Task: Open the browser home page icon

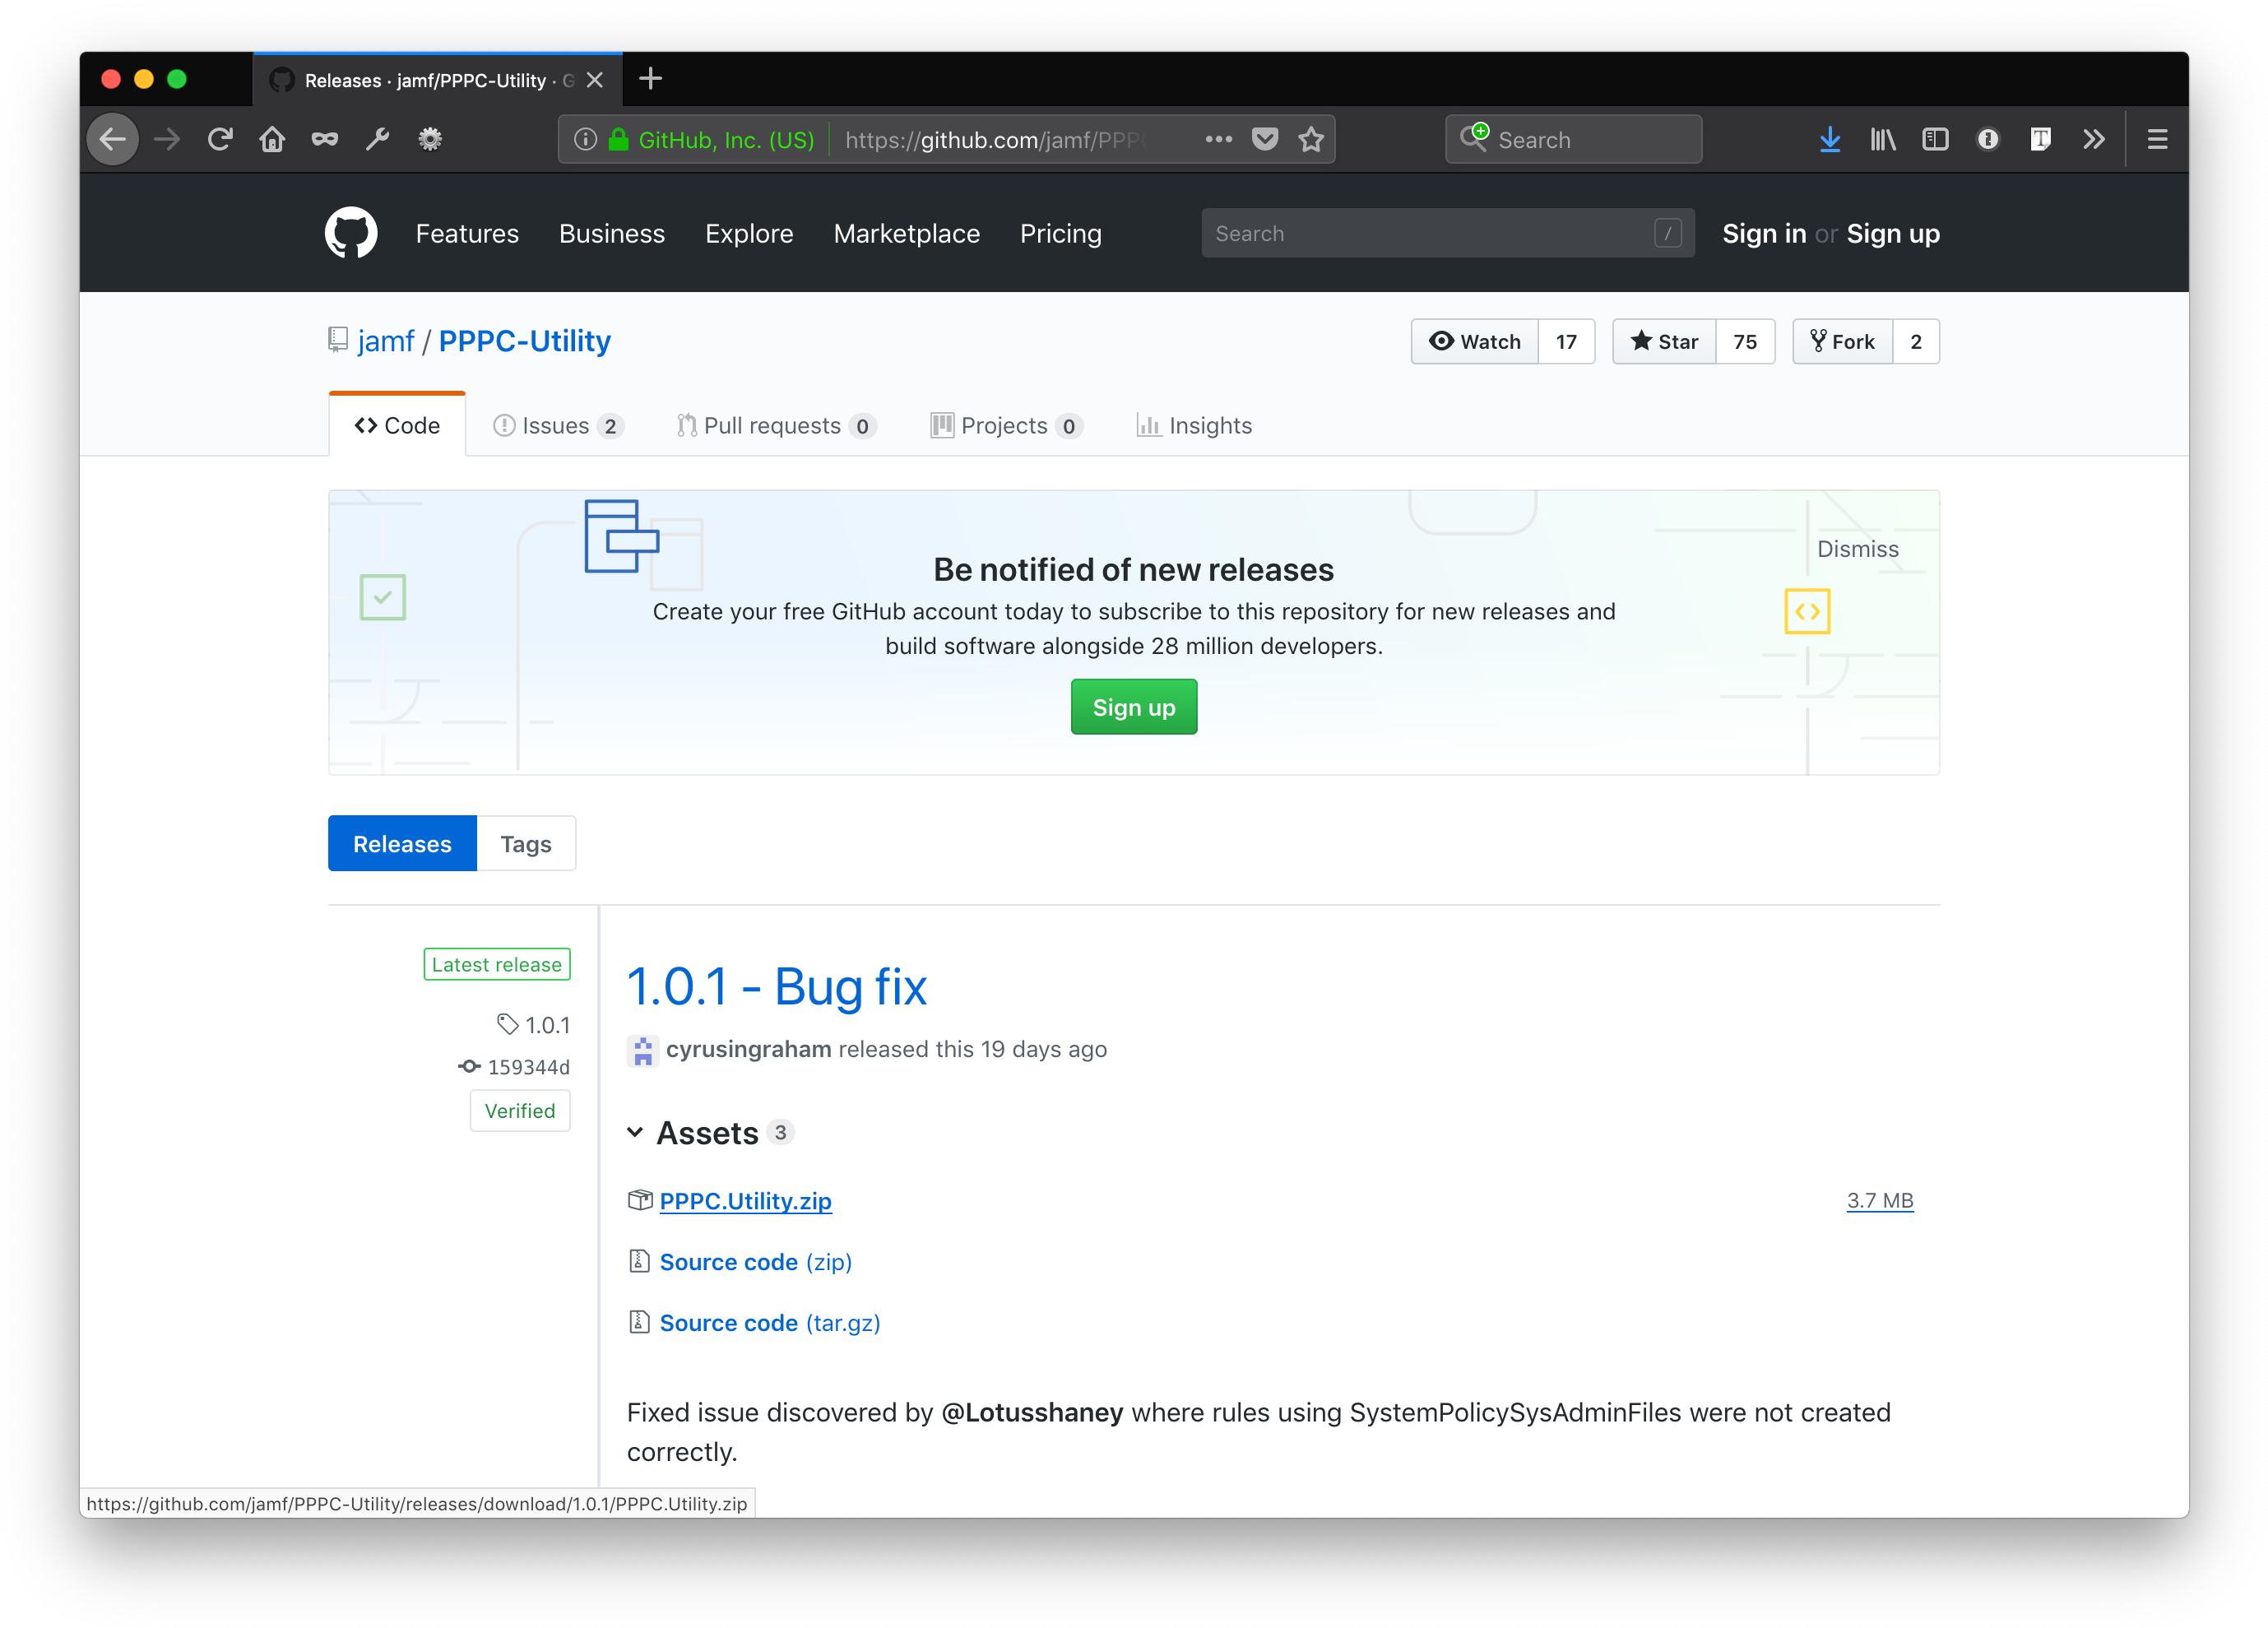Action: [x=272, y=139]
